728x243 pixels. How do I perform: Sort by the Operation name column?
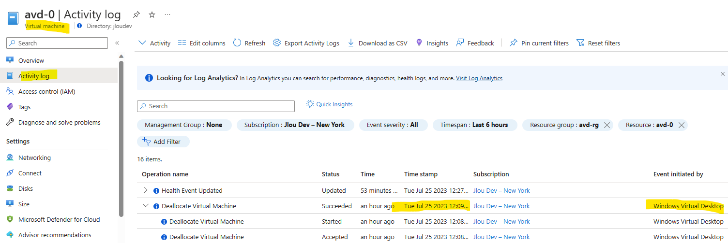click(x=165, y=174)
